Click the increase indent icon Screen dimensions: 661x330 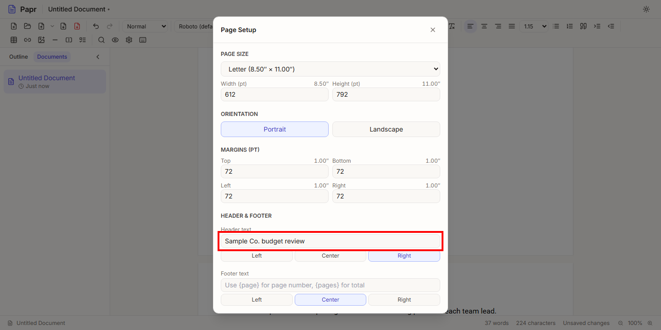[597, 26]
